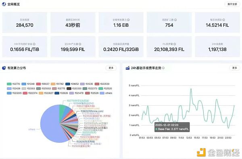
Task: Hide the f022373 series via legend
Action: tap(90, 88)
